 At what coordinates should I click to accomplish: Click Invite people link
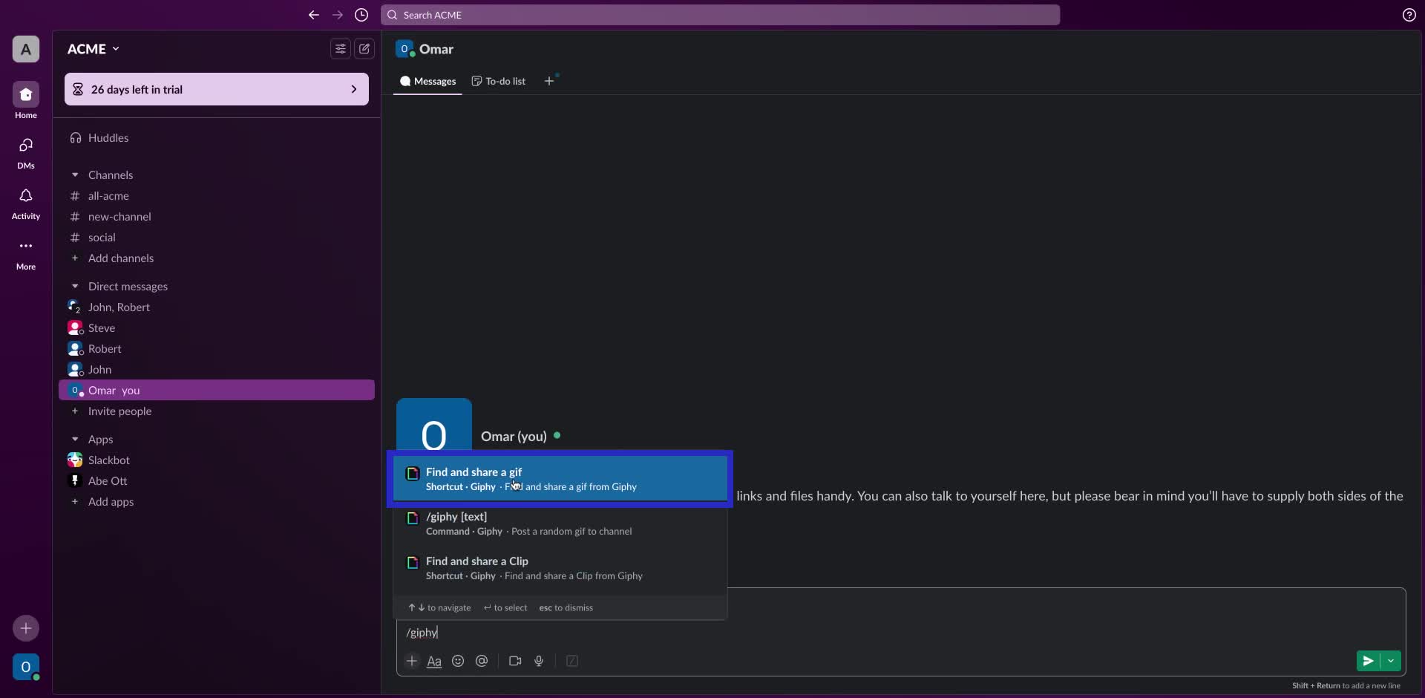pyautogui.click(x=119, y=411)
